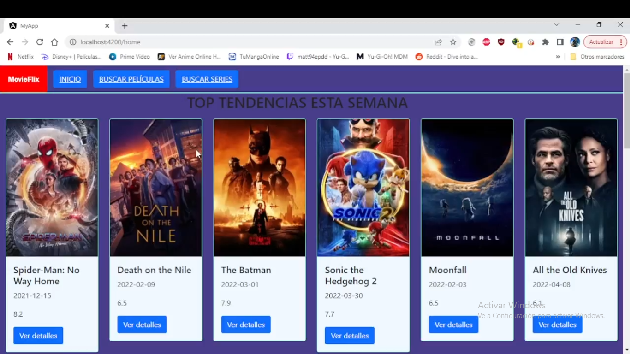Click the Spider-Man poster image
The image size is (631, 354).
[x=52, y=188]
